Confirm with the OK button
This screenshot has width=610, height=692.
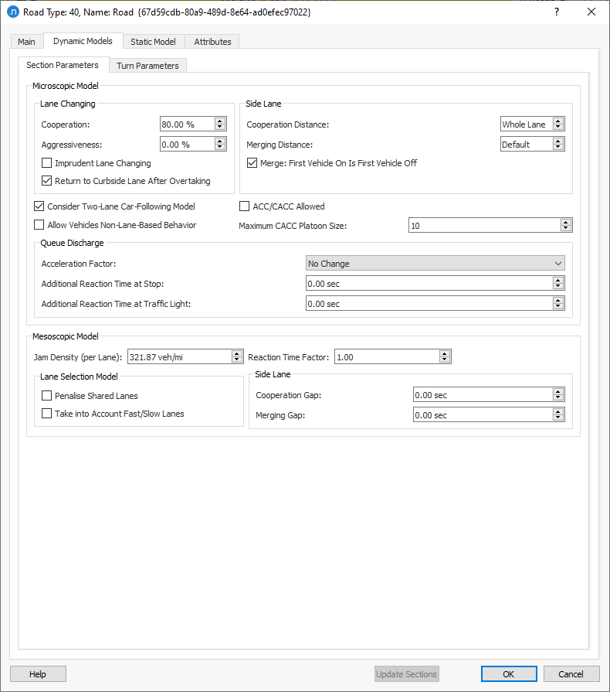click(509, 674)
